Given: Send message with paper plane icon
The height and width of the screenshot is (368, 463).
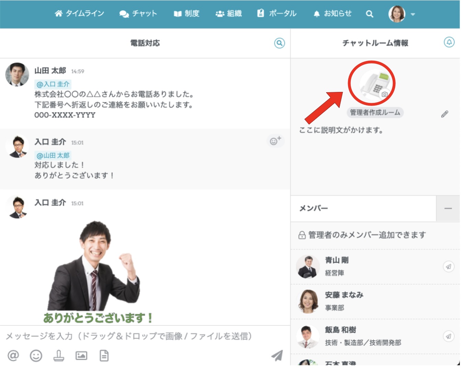Looking at the screenshot, I should pos(277,356).
